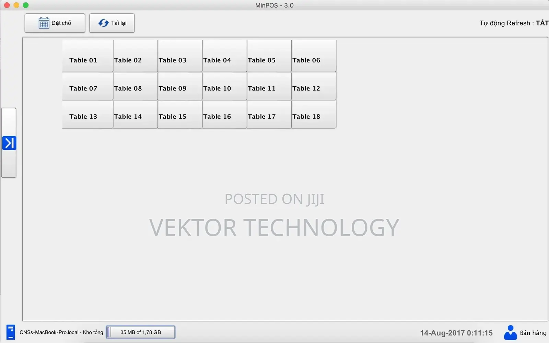The image size is (549, 343).
Task: Click the blue refresh arrows icon
Action: tap(103, 23)
